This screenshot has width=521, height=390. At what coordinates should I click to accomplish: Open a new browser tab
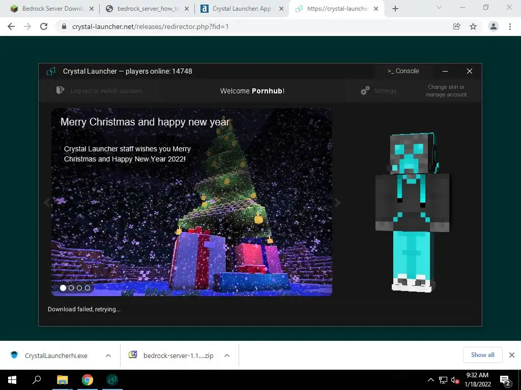(395, 9)
